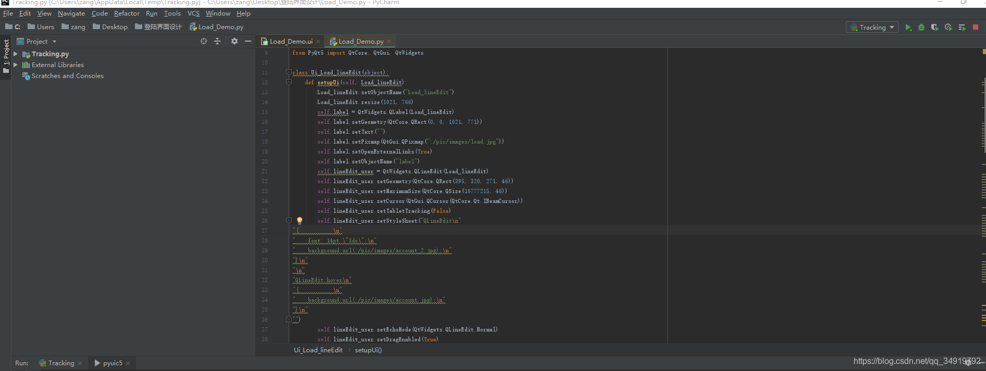This screenshot has height=371, width=986.
Task: Open the File menu
Action: click(8, 14)
